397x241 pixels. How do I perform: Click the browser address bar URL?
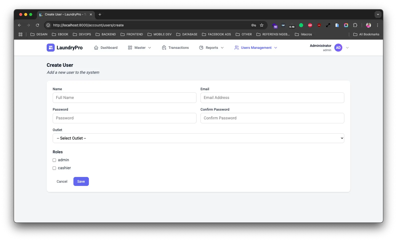(88, 25)
